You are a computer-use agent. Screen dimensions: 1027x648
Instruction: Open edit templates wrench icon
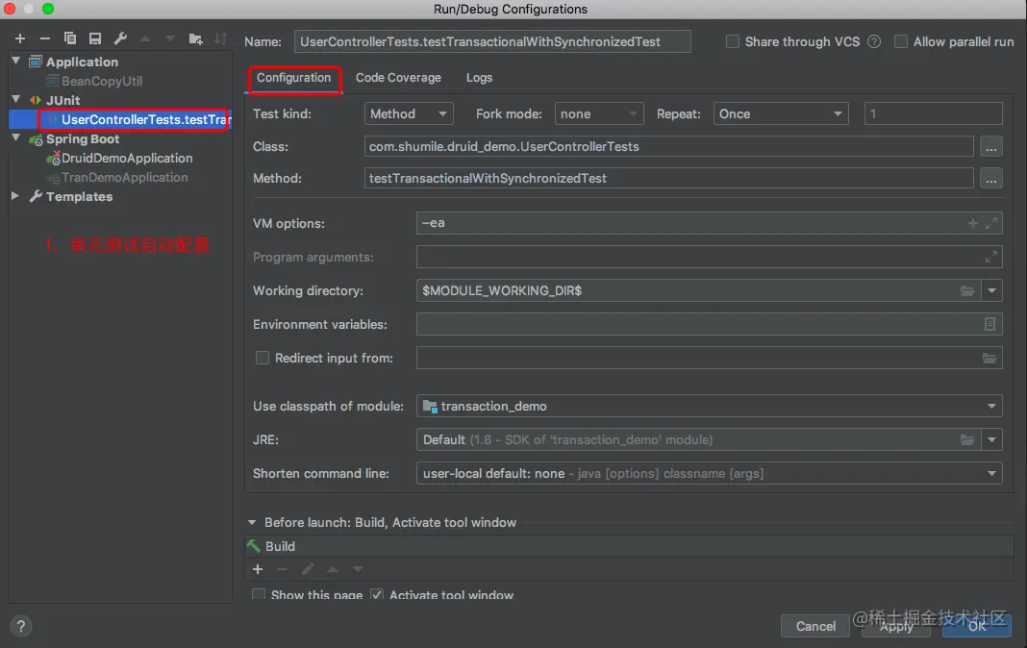point(120,38)
